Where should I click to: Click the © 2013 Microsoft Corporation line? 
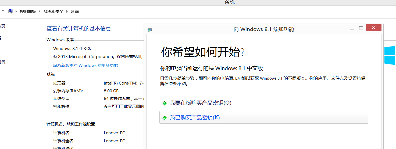click(x=98, y=57)
